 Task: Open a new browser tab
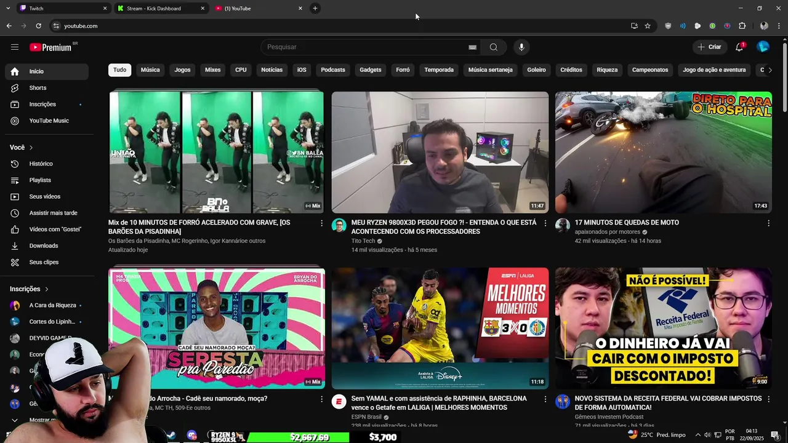point(315,9)
